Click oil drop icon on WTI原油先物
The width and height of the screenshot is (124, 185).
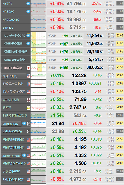[28, 100]
